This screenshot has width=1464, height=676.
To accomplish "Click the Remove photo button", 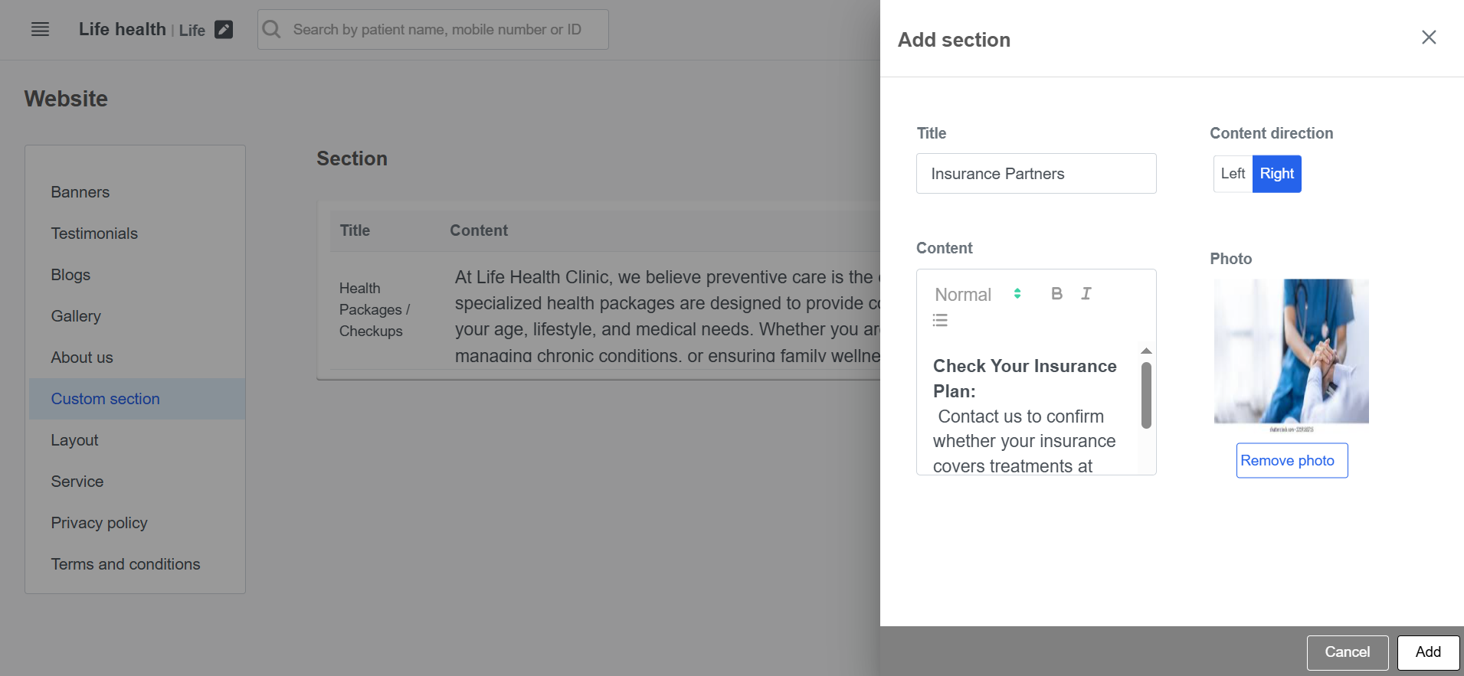I will click(x=1291, y=460).
